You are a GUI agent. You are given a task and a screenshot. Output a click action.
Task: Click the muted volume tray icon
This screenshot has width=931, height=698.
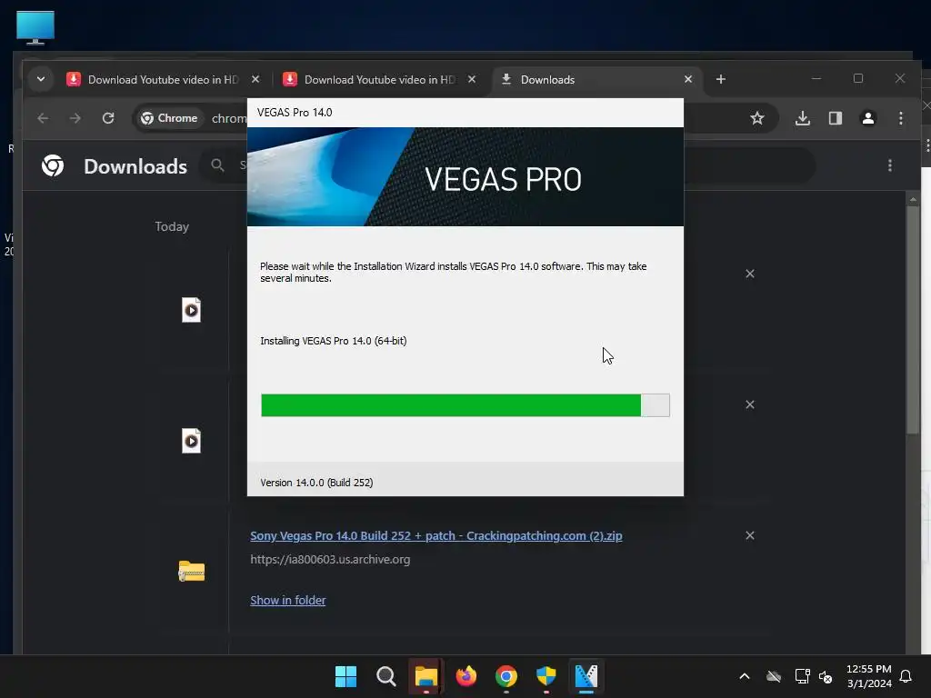[x=826, y=676]
